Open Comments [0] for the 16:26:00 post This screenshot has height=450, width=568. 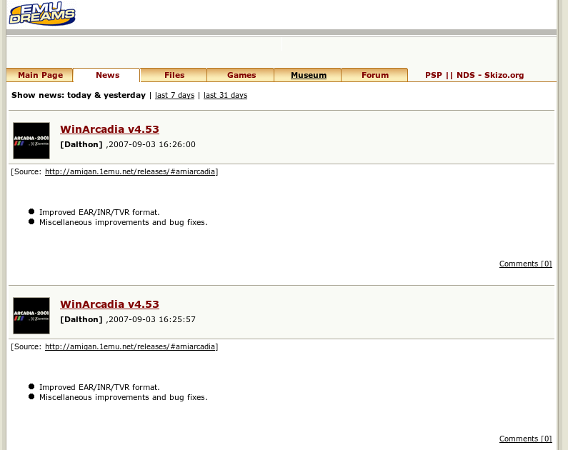(526, 264)
